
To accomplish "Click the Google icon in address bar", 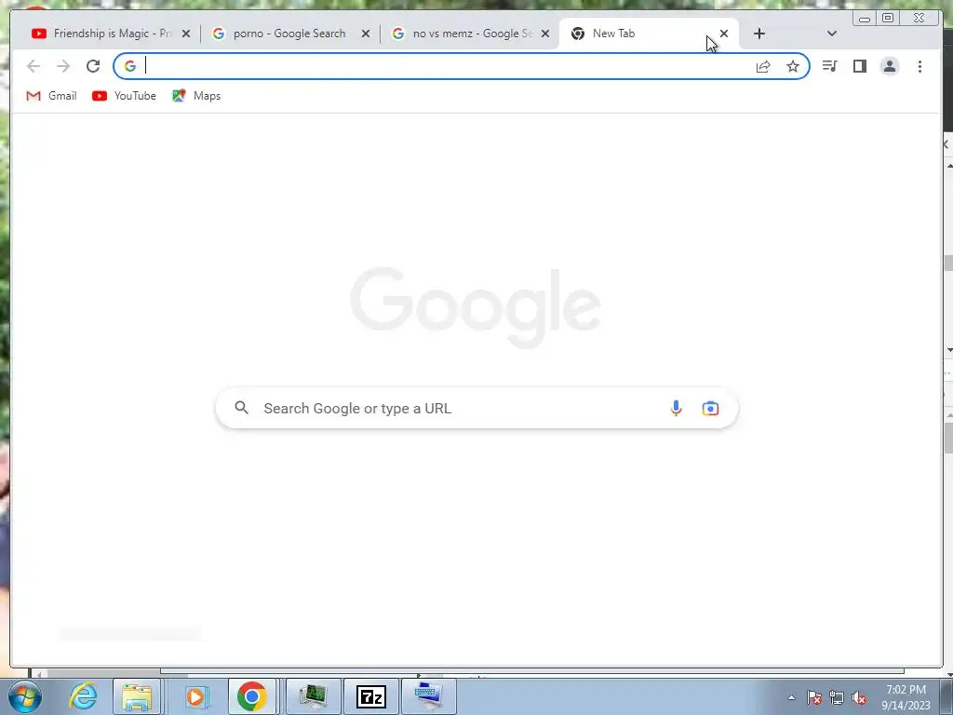I will 130,66.
